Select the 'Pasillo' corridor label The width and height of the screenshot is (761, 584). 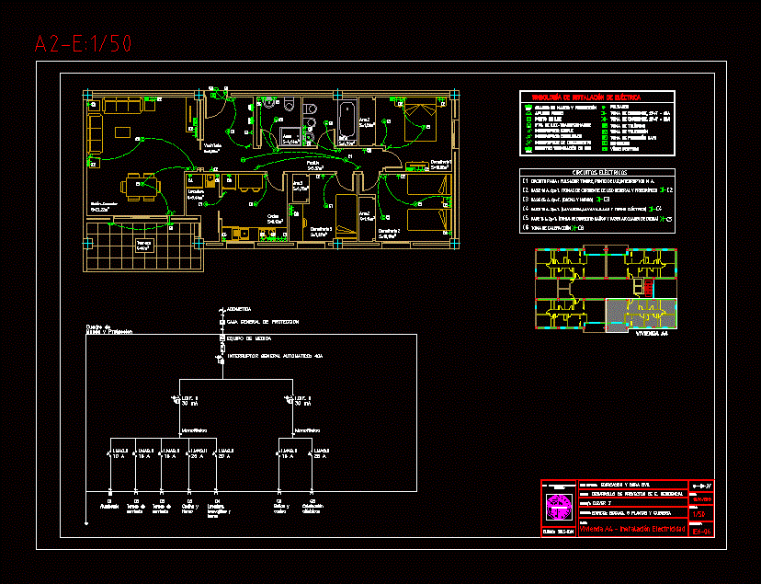pyautogui.click(x=314, y=166)
